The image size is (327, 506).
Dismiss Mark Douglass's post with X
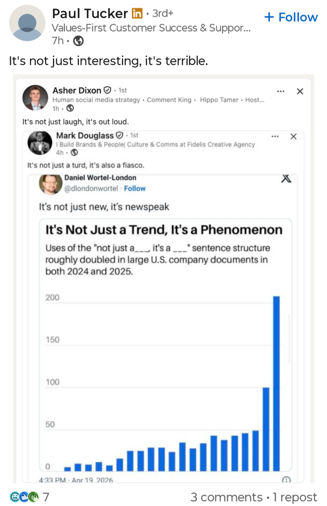[293, 136]
